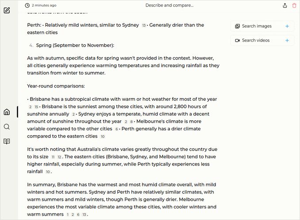Click the Search videos camera icon
Image resolution: width=300 pixels, height=220 pixels.
[238, 40]
